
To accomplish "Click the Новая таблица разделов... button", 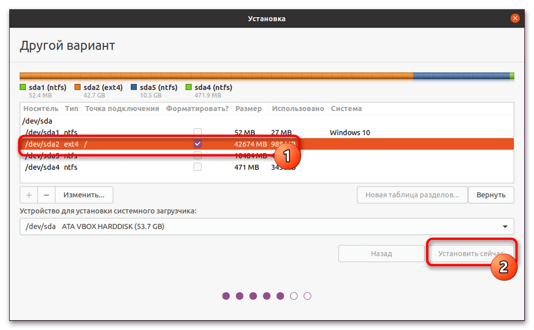I will point(412,194).
